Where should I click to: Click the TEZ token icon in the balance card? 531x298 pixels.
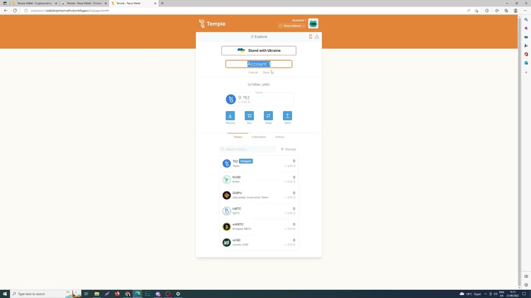[231, 99]
